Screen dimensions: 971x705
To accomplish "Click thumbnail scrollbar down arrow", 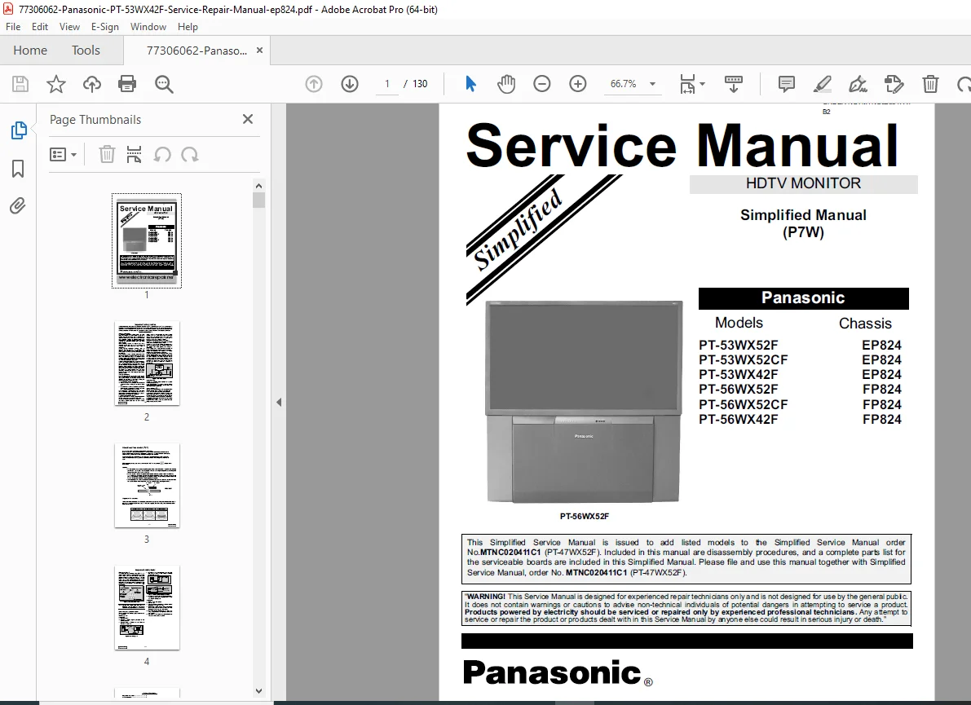I will [x=258, y=691].
